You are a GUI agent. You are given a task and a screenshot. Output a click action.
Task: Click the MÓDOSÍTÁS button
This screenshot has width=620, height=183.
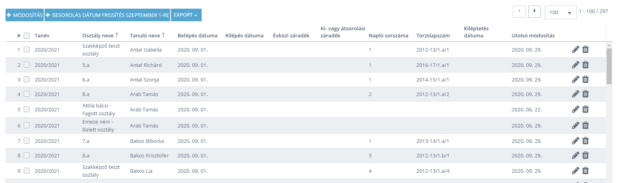pyautogui.click(x=25, y=15)
